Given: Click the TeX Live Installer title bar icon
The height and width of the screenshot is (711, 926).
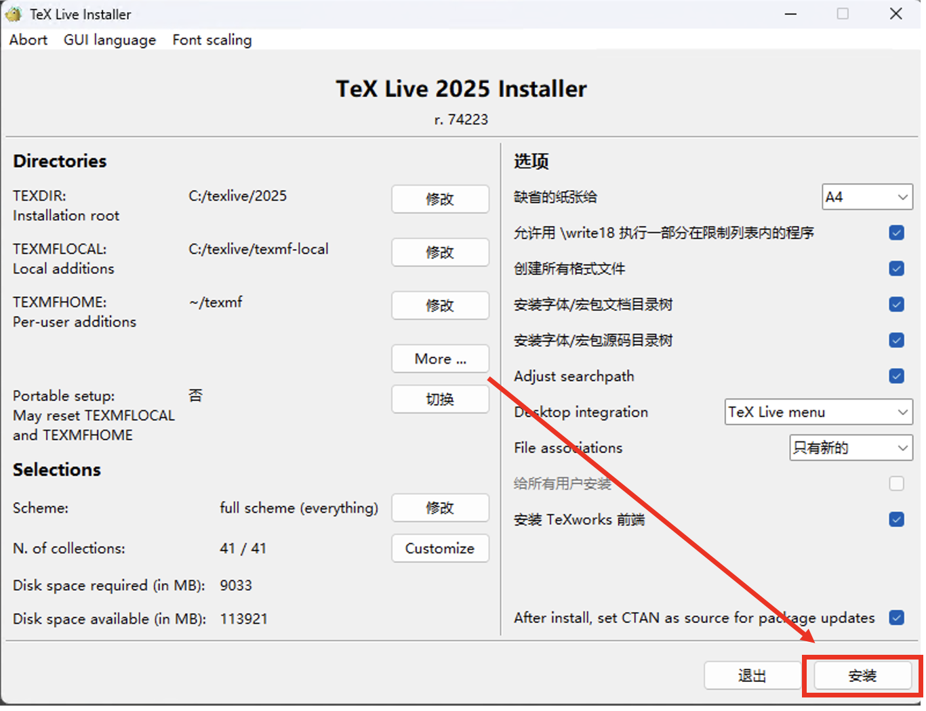Looking at the screenshot, I should point(14,14).
